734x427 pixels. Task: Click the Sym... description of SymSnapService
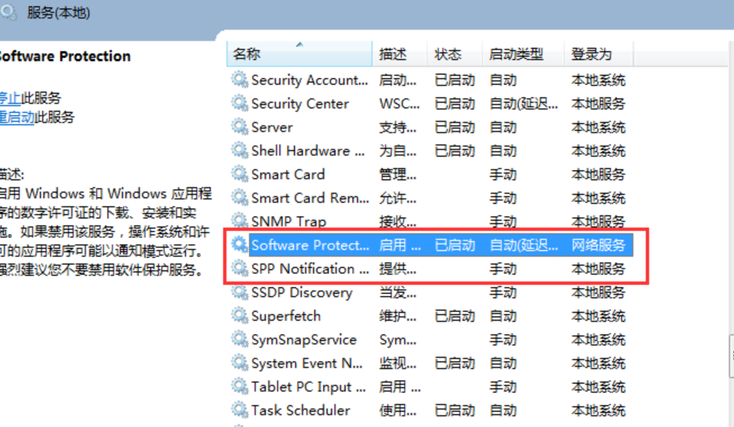pos(397,339)
